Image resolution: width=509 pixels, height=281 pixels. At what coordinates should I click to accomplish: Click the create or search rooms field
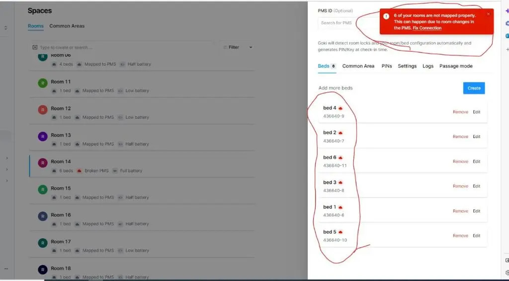[124, 48]
